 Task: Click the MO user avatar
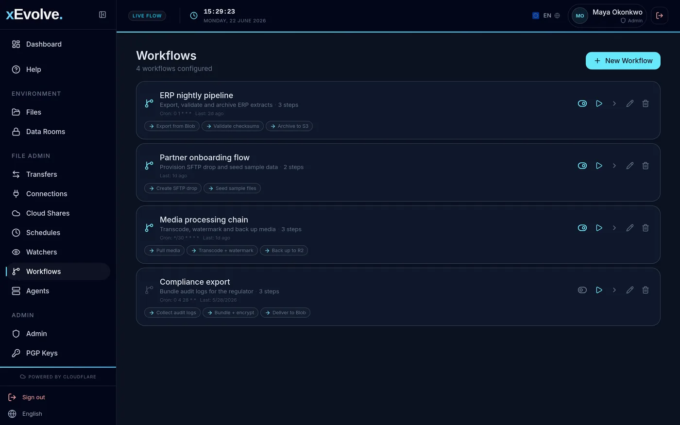pos(580,16)
